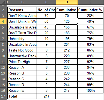Select the Taste Not Good cell
104x100 pixels.
22,50
